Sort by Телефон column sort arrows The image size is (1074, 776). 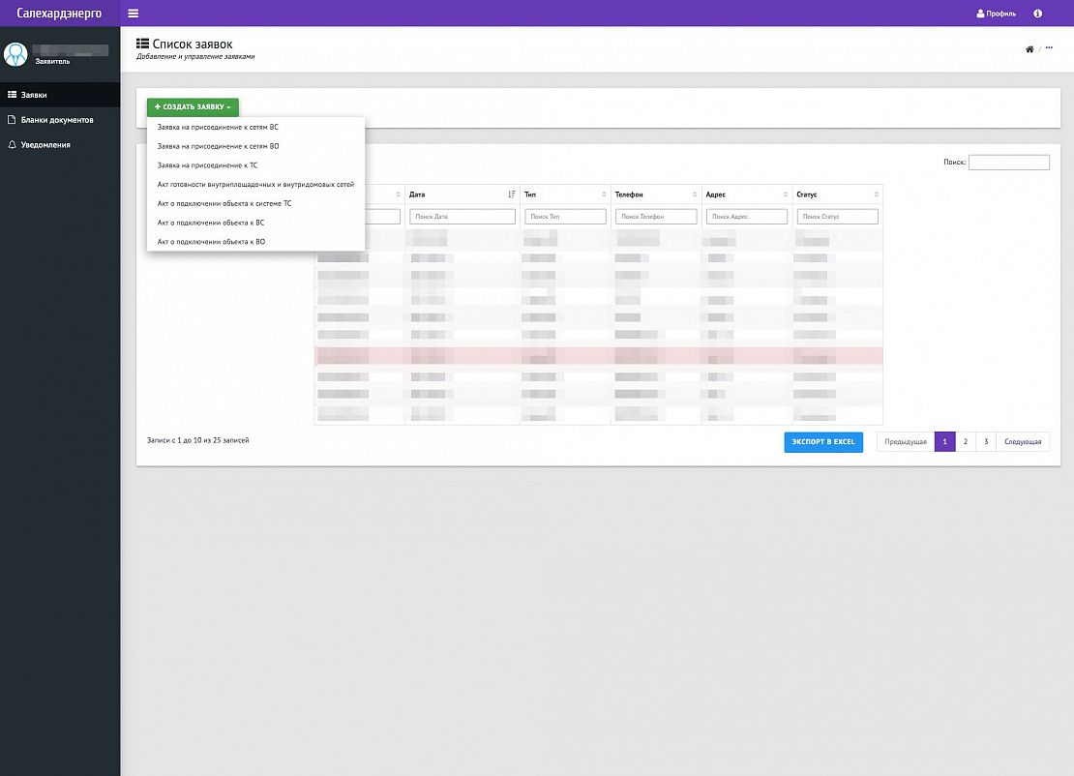tap(695, 194)
